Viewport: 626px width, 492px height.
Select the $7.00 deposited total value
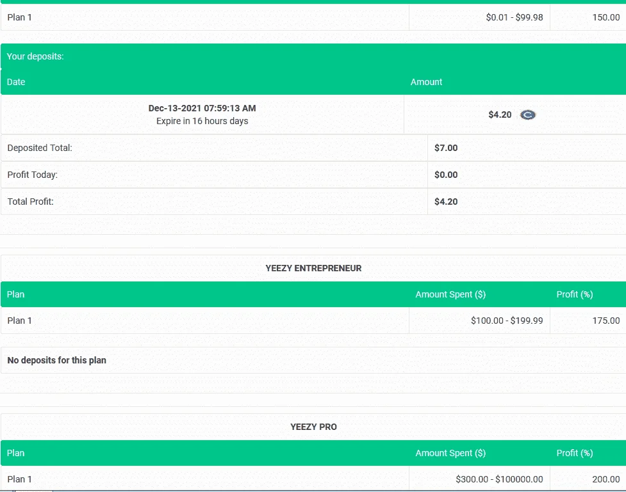point(446,148)
